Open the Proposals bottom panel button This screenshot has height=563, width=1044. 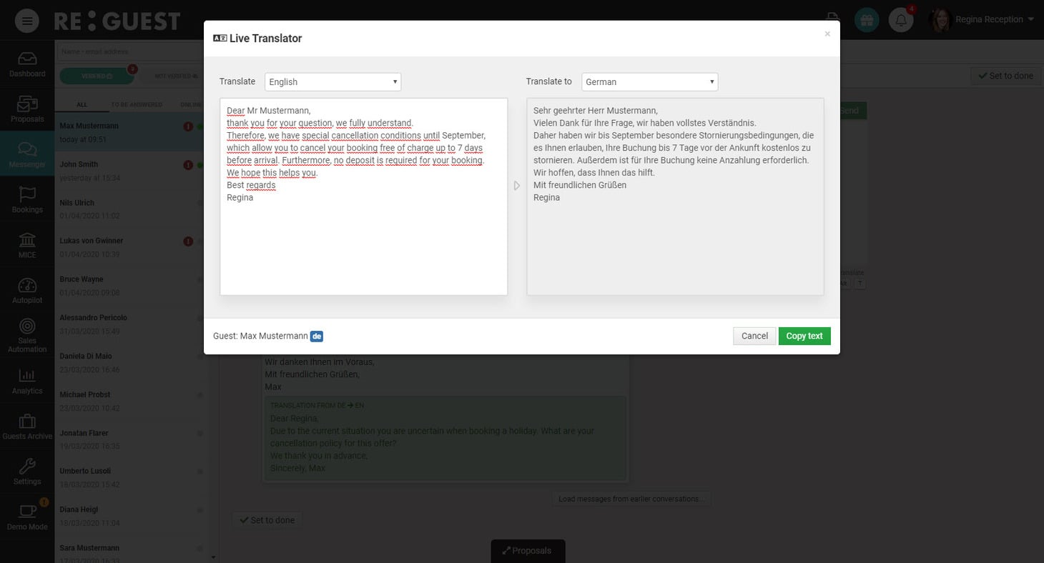click(528, 551)
